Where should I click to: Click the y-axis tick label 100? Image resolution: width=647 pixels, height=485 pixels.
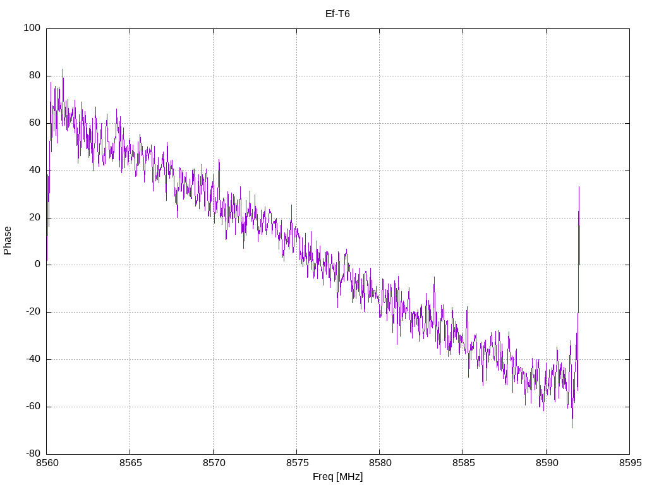tap(32, 28)
